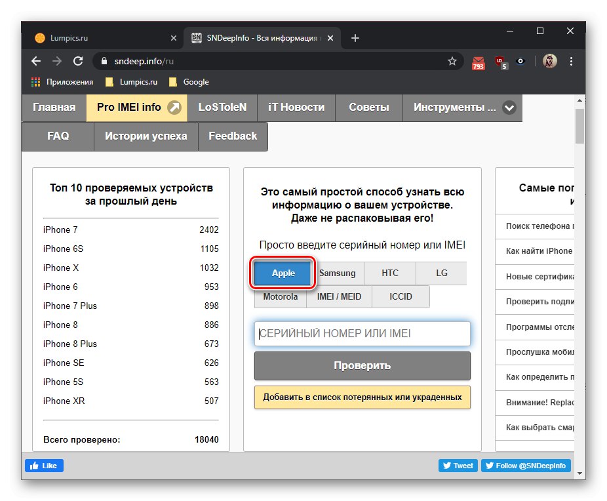Open the Советы section
This screenshot has width=607, height=501.
coord(369,108)
